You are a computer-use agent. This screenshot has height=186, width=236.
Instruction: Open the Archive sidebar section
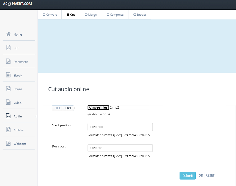(x=19, y=130)
